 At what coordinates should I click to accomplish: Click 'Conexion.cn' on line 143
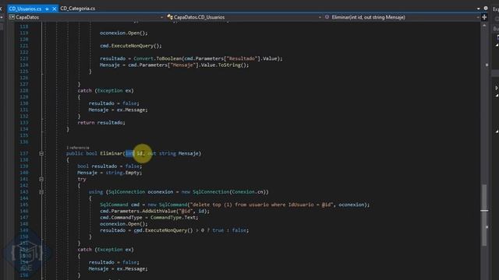248,192
